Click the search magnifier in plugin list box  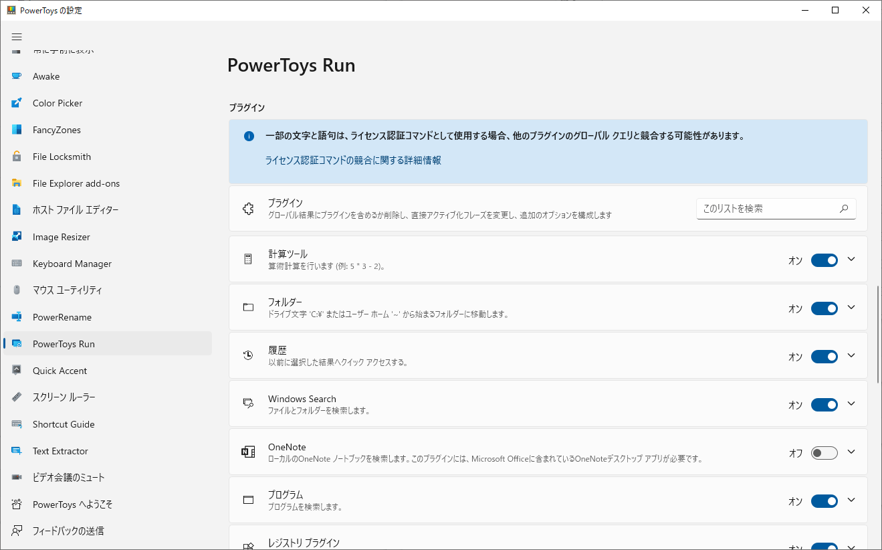pyautogui.click(x=844, y=209)
